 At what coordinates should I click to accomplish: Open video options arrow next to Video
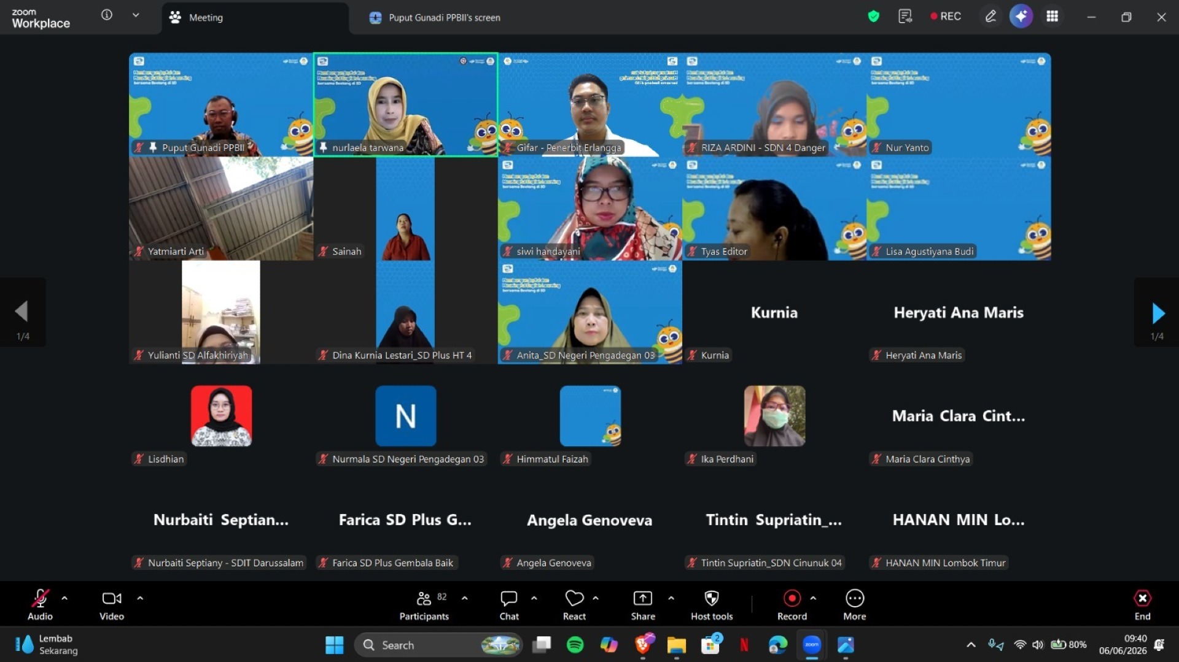(x=140, y=598)
